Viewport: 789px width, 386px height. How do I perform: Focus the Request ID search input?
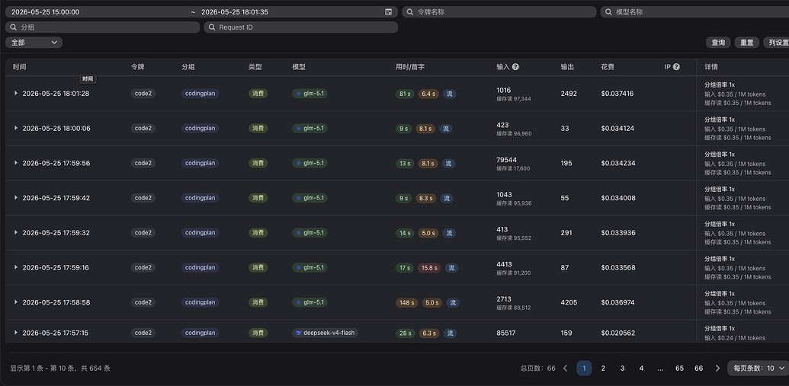click(301, 27)
